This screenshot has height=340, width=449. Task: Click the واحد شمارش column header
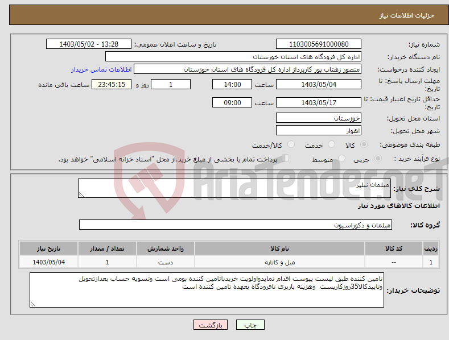point(166,248)
